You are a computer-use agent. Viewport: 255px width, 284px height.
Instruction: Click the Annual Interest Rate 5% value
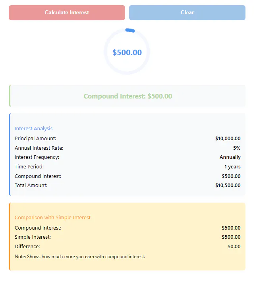coord(237,148)
